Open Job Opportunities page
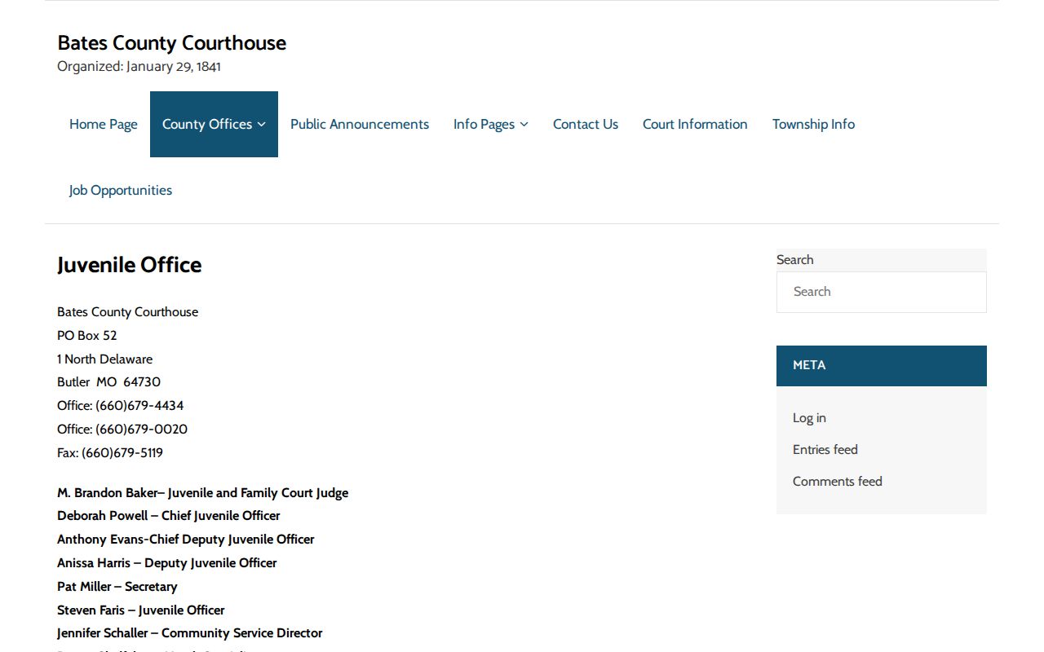Screen dimensions: 1044x652 coord(121,190)
